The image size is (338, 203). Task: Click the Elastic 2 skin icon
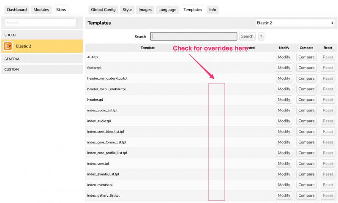[x=8, y=46]
